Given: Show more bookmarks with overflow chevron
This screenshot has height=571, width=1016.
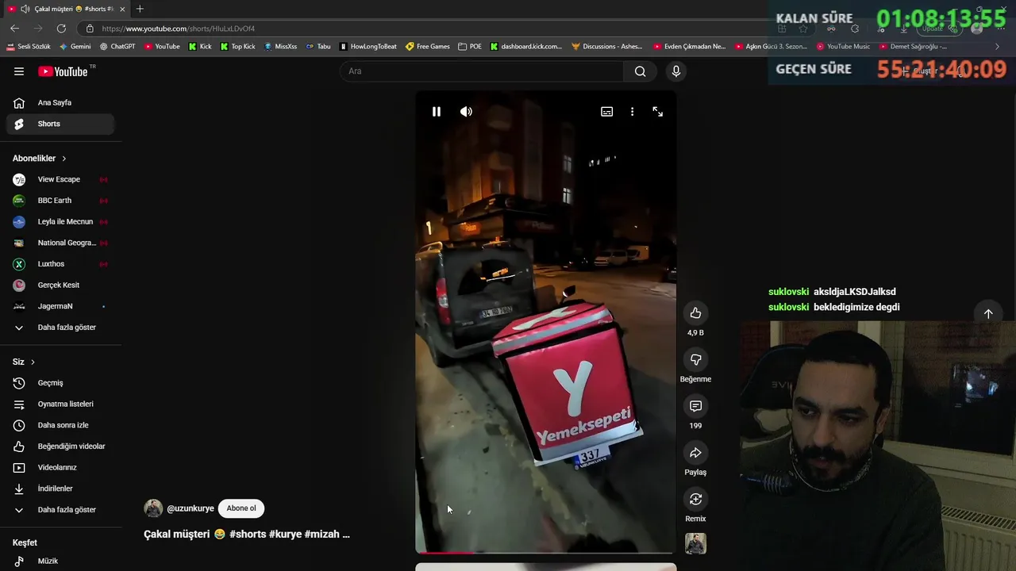Looking at the screenshot, I should [x=997, y=47].
